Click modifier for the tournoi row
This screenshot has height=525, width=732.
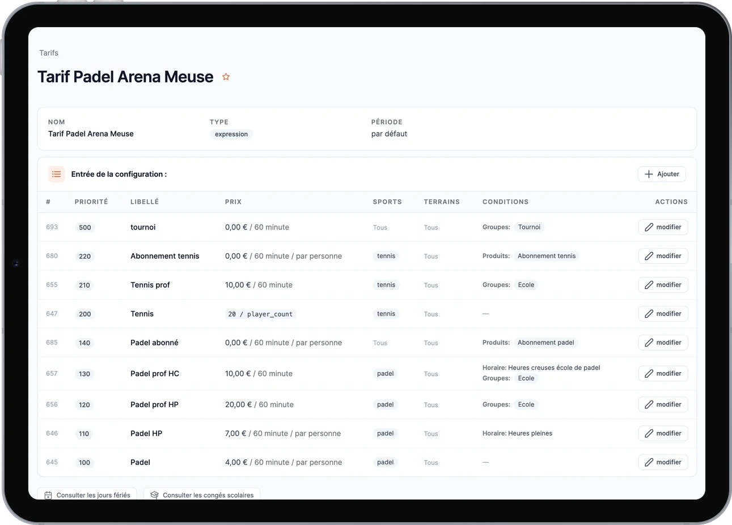click(663, 227)
